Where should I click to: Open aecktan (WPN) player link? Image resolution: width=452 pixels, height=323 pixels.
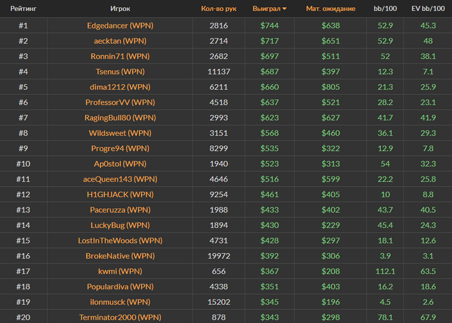(x=119, y=41)
